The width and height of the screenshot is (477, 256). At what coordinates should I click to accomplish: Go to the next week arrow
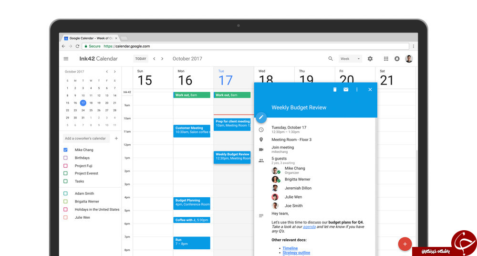[x=162, y=59]
